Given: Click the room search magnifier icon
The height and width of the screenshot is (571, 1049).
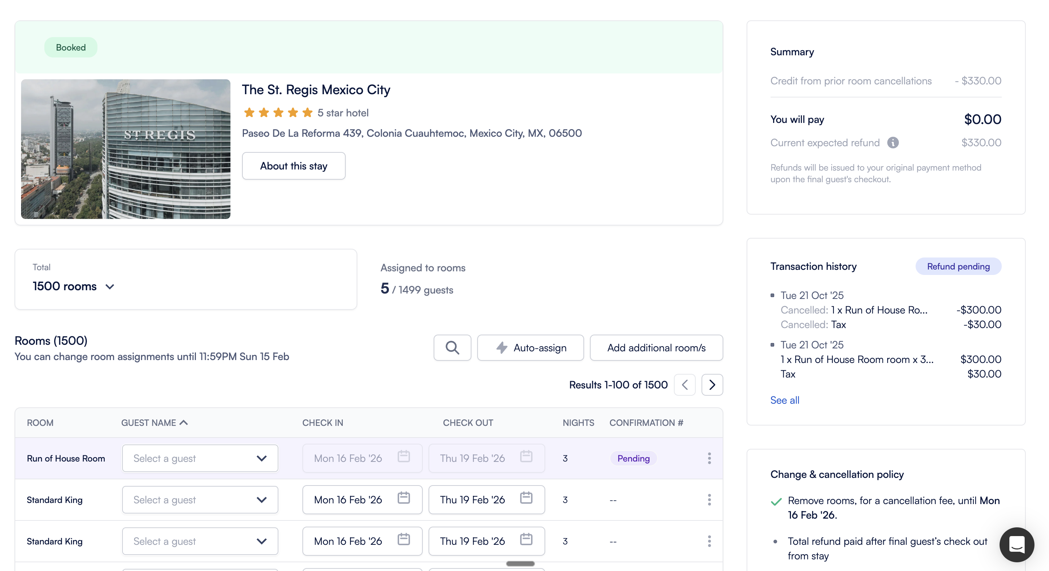Looking at the screenshot, I should tap(452, 348).
